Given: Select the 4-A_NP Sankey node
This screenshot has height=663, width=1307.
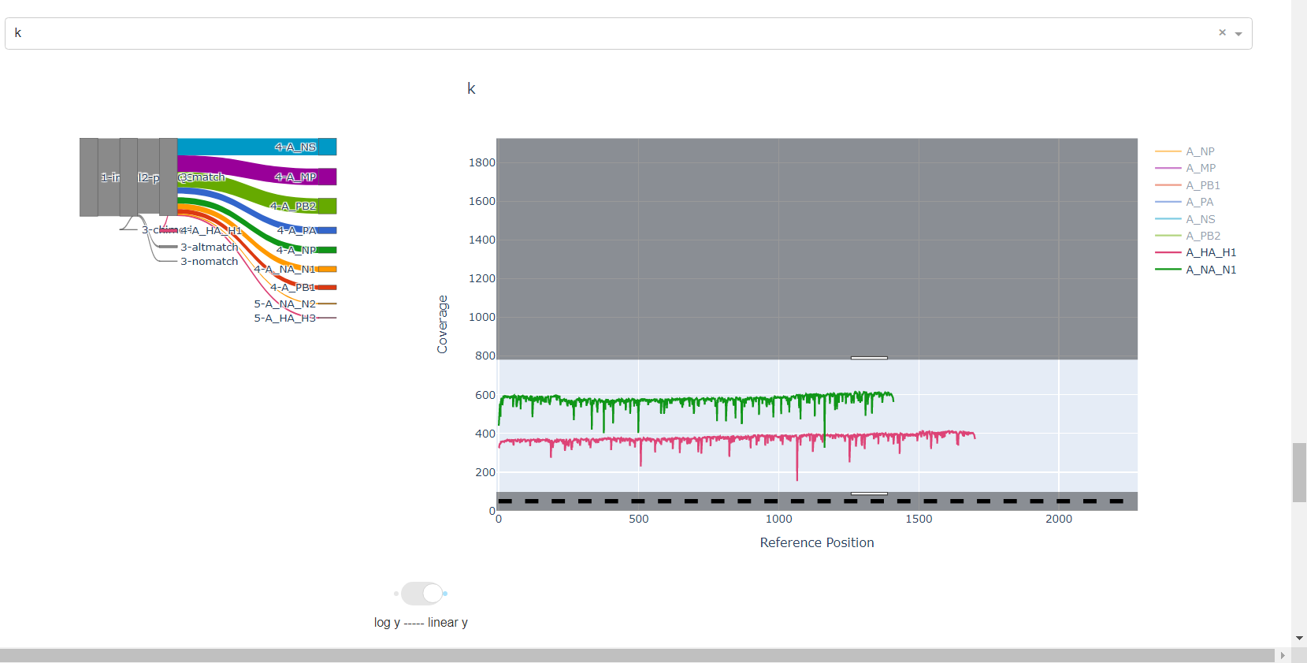Looking at the screenshot, I should click(328, 250).
